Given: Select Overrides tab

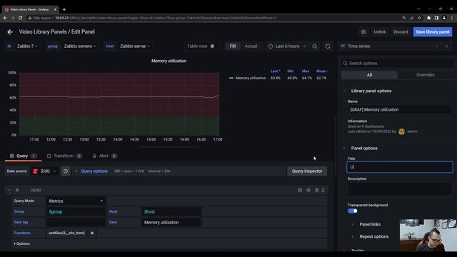Looking at the screenshot, I should [426, 75].
